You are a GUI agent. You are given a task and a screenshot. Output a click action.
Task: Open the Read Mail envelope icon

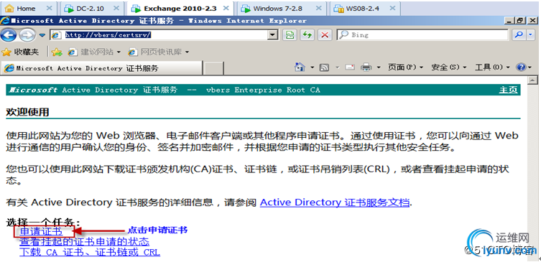pyautogui.click(x=350, y=67)
